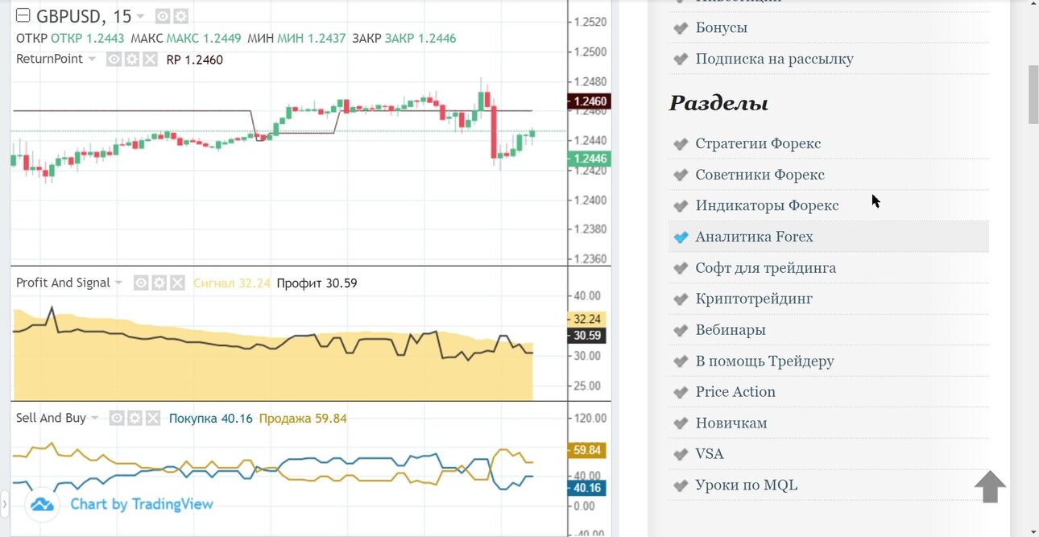Open the Price Action section

[735, 392]
